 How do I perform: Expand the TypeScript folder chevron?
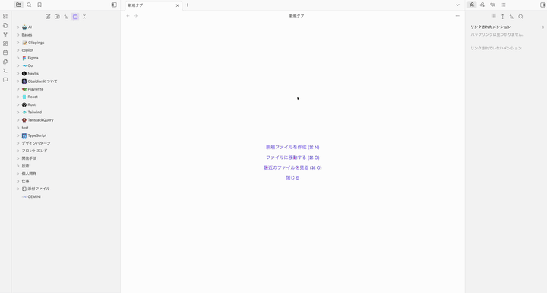point(18,135)
